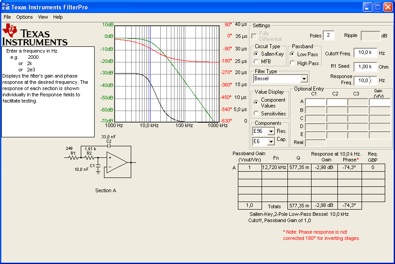Click the Section A label
This screenshot has width=395, height=264.
pyautogui.click(x=105, y=190)
